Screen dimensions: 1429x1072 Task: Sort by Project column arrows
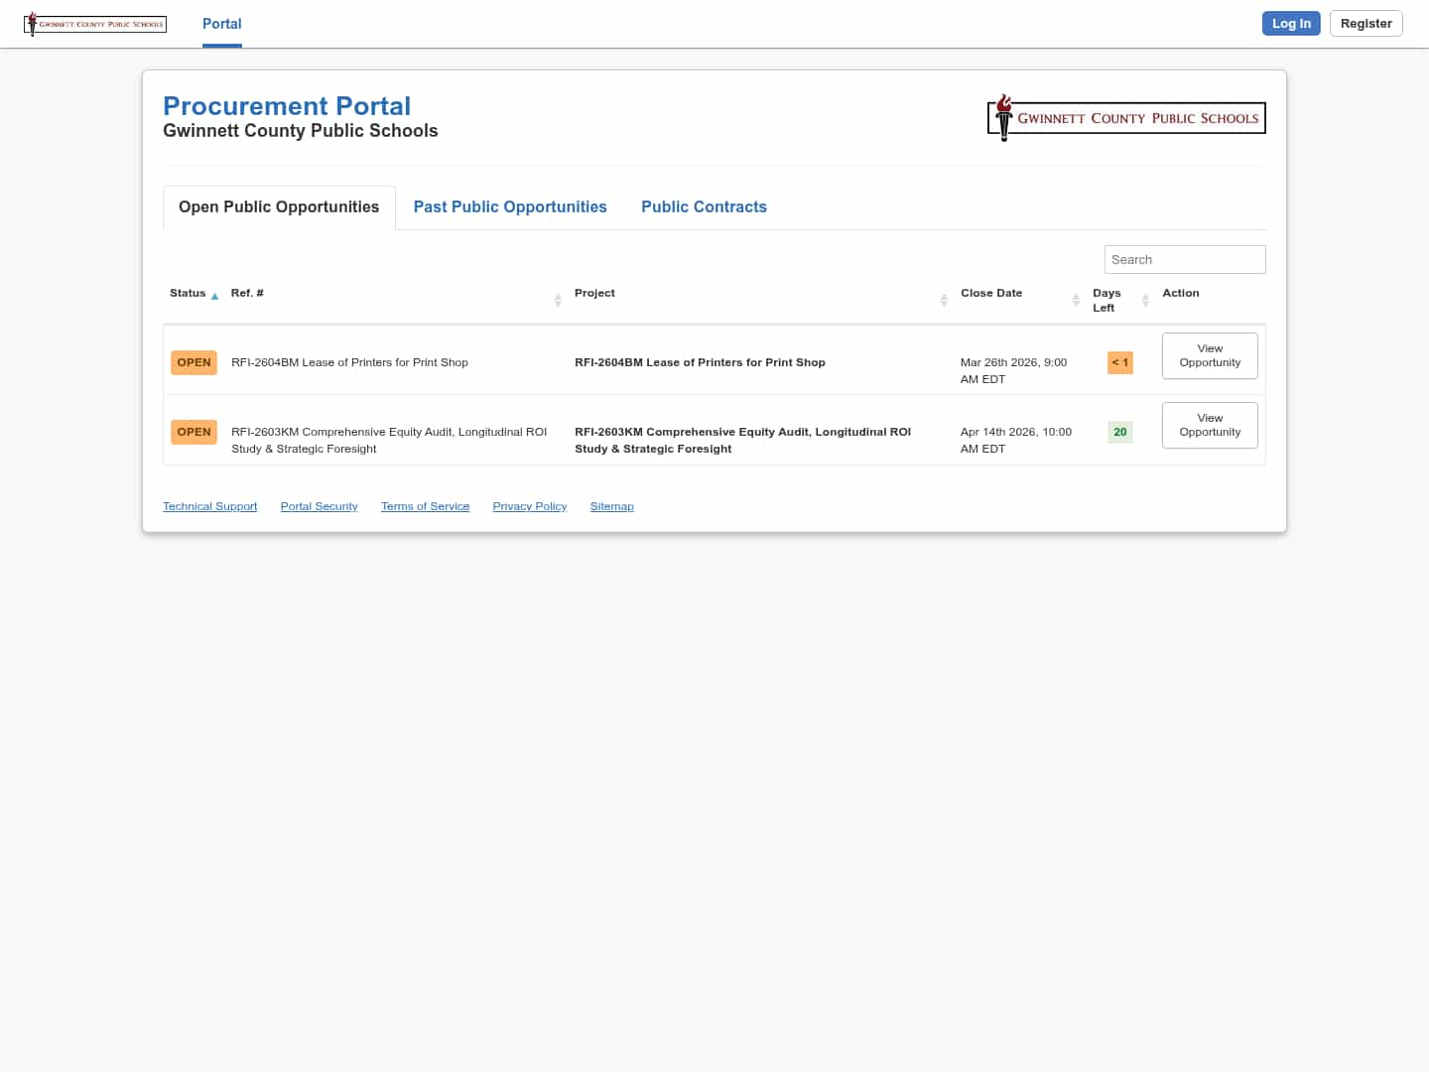(944, 300)
